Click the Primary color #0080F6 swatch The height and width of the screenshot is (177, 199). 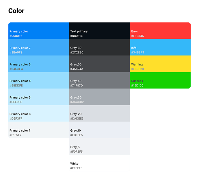[x=39, y=31]
